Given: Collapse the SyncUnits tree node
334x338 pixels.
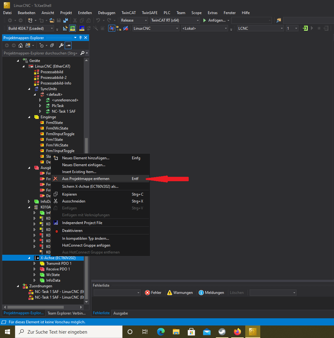Looking at the screenshot, I should (29, 89).
